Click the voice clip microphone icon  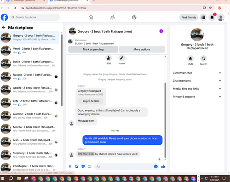70,166
